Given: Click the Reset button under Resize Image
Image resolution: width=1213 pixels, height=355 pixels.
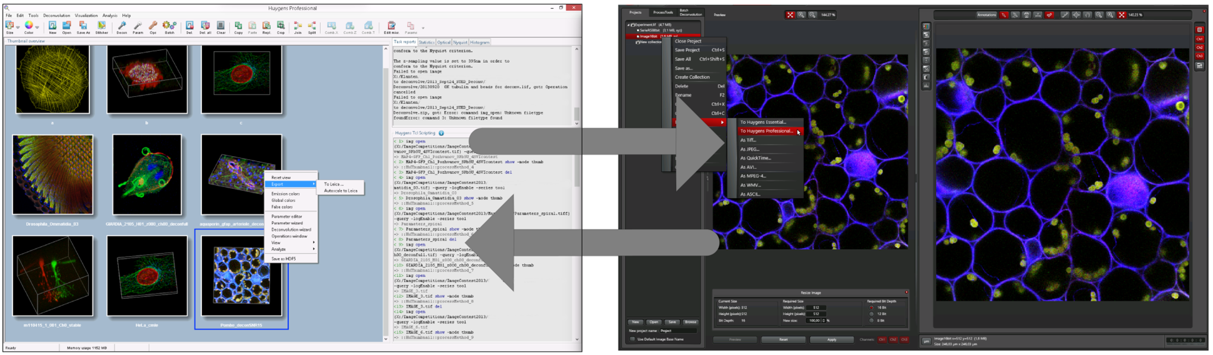Looking at the screenshot, I should click(x=783, y=339).
